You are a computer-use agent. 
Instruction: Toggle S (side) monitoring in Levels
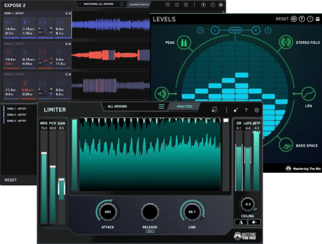point(268,30)
